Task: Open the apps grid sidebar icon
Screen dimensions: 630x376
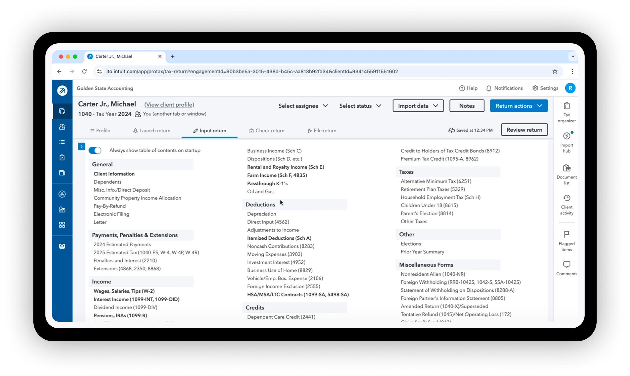Action: click(x=62, y=225)
